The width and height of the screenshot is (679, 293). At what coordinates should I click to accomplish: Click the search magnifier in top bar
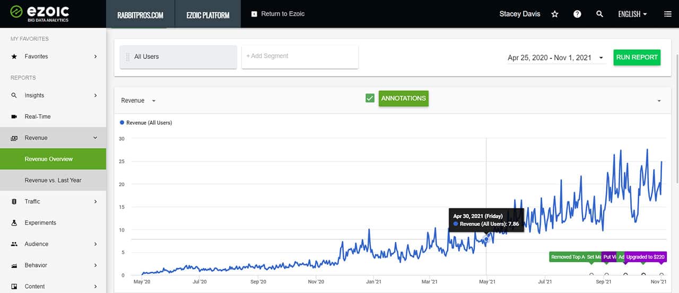(599, 14)
